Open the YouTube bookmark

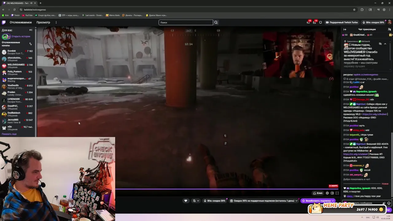tap(27, 15)
